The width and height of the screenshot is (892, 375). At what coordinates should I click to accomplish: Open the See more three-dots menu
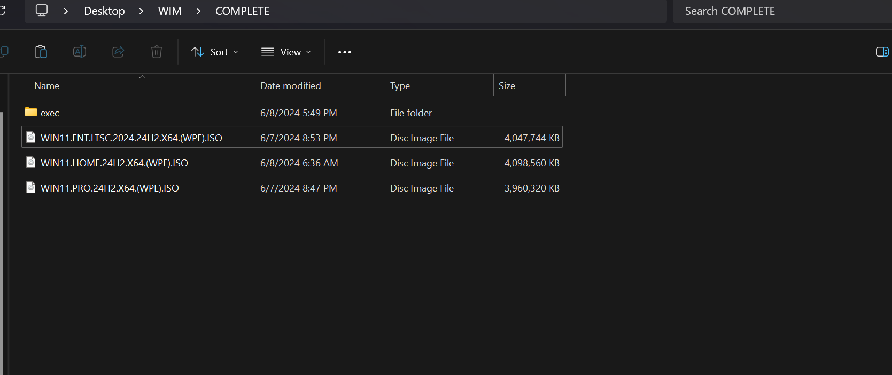tap(345, 52)
